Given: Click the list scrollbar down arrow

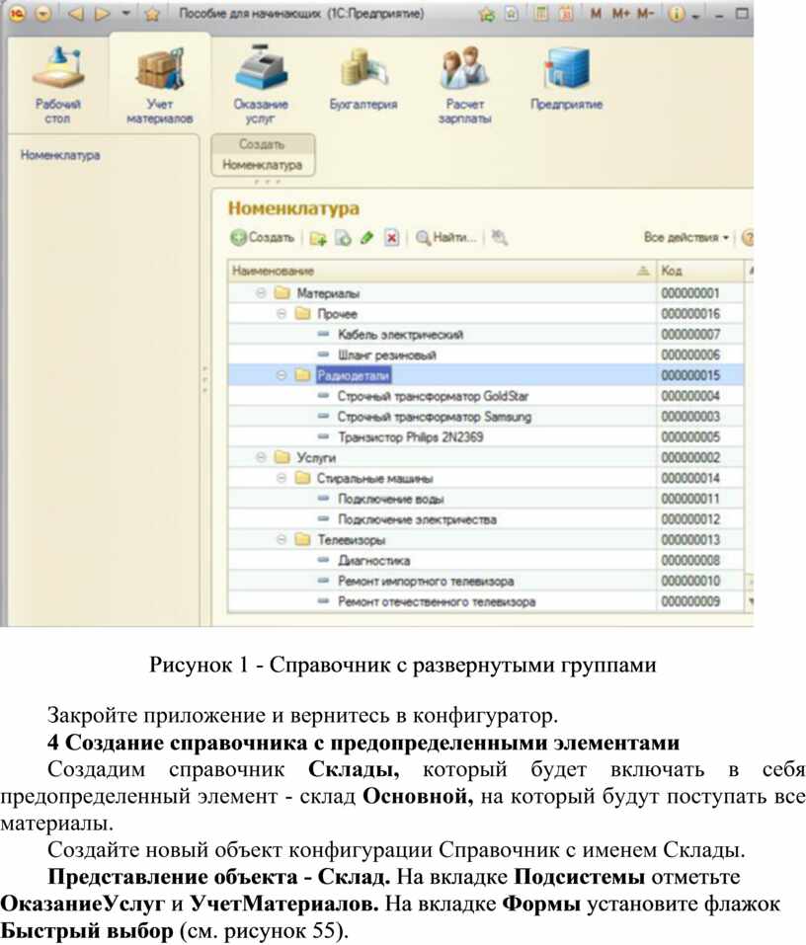Looking at the screenshot, I should 750,601.
